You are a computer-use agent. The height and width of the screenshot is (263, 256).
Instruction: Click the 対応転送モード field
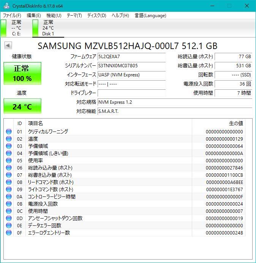pos(131,84)
